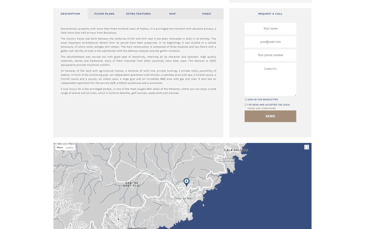Go to the Map tab
This screenshot has height=229, width=365.
coord(172,14)
